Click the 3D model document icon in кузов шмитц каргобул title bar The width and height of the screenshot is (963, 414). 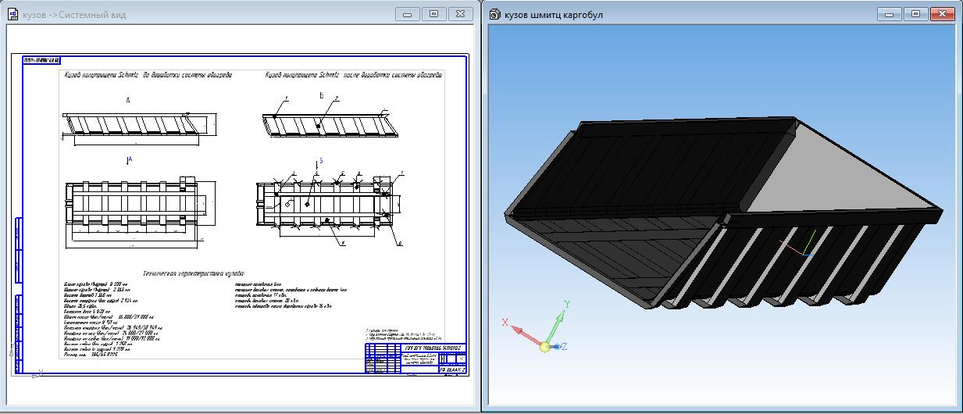495,15
